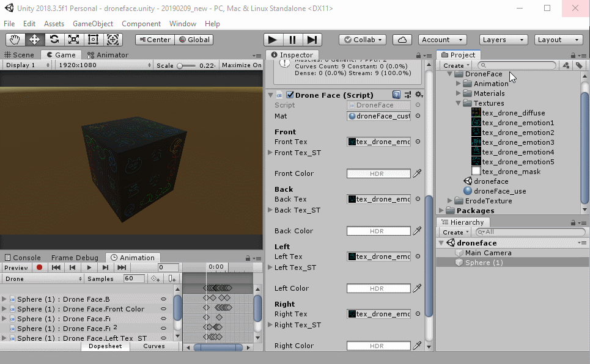Click the Front Color eyedropper icon
Image resolution: width=590 pixels, height=364 pixels.
(x=418, y=173)
